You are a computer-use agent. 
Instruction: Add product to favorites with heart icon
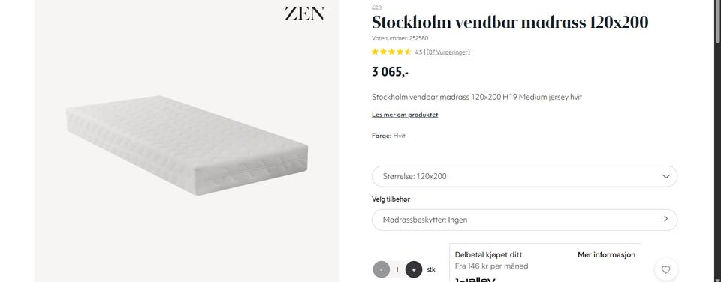[x=665, y=269]
